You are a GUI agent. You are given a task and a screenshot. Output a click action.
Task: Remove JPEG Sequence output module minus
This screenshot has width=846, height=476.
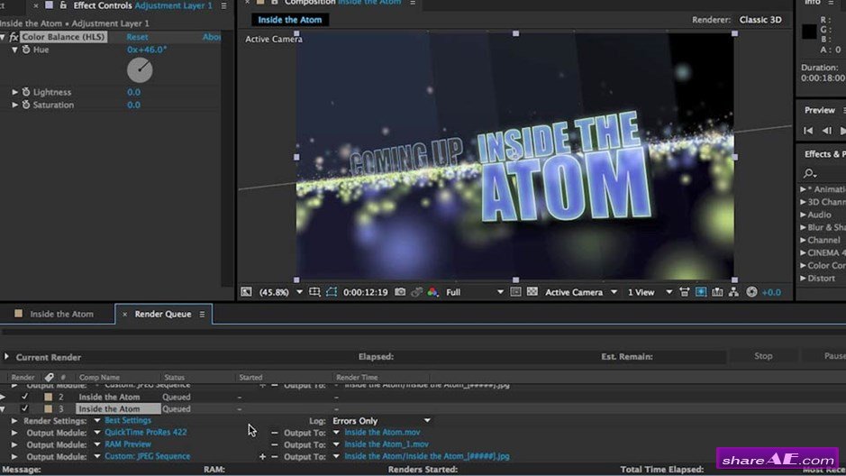coord(275,456)
